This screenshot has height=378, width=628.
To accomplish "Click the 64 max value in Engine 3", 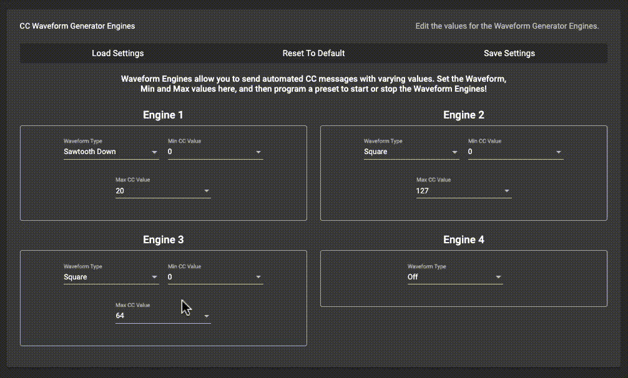I will click(x=120, y=316).
